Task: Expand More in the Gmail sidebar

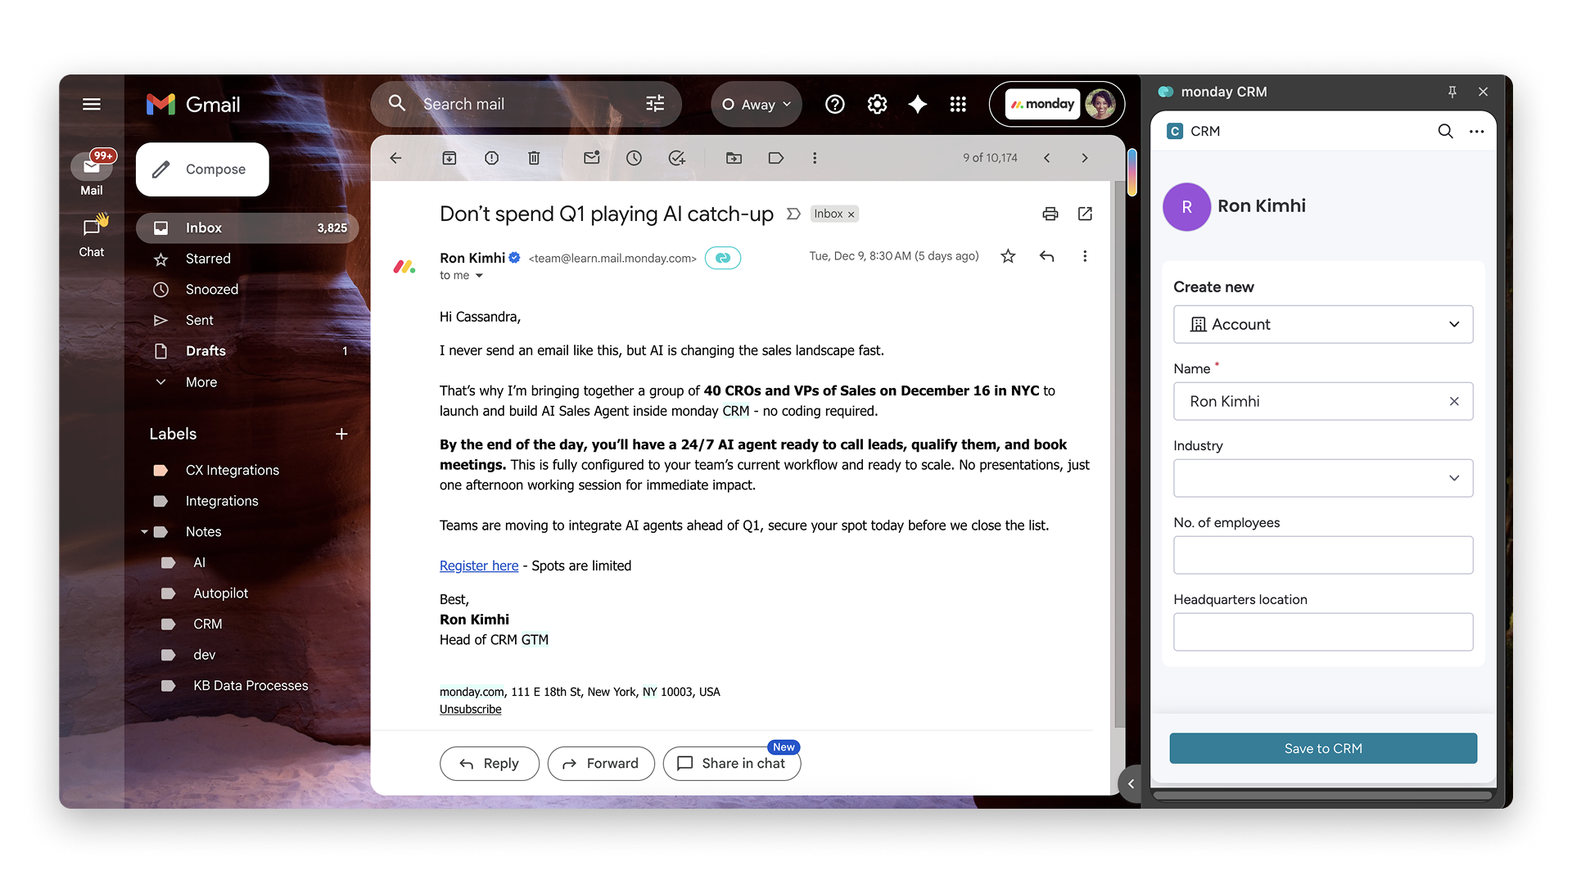Action: [201, 382]
